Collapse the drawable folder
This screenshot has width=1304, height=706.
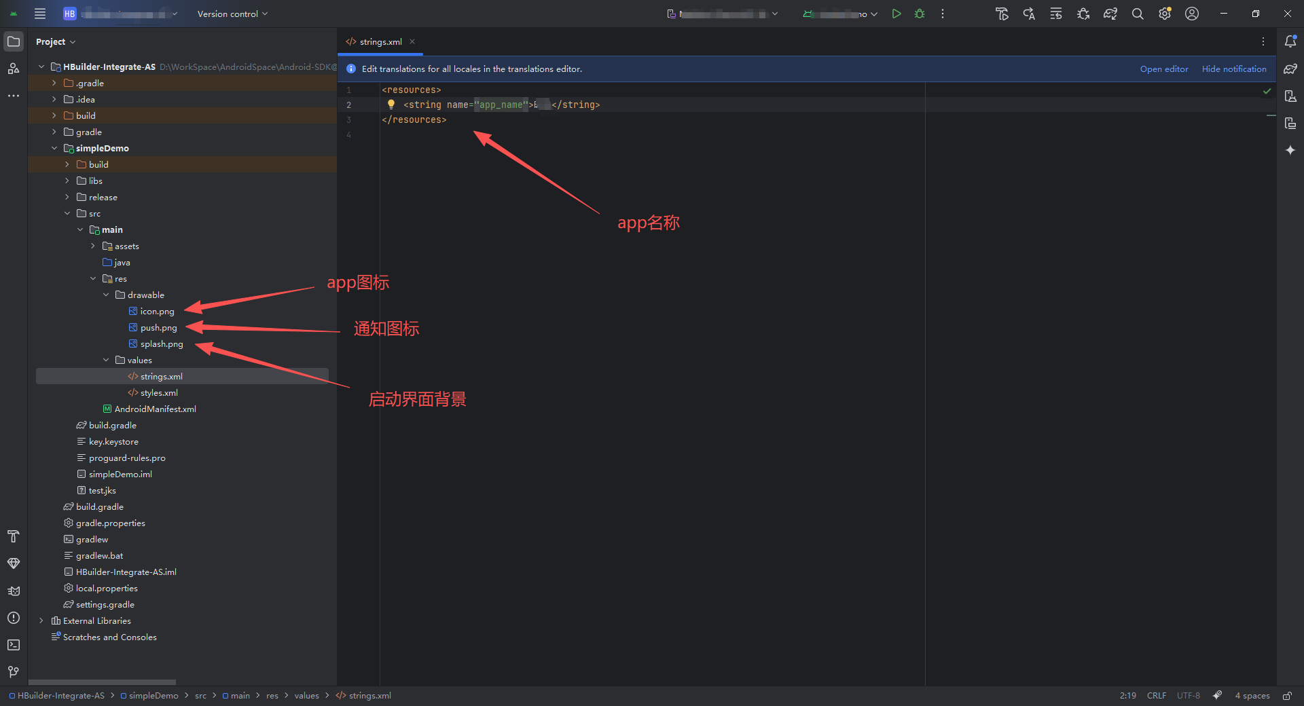click(106, 295)
